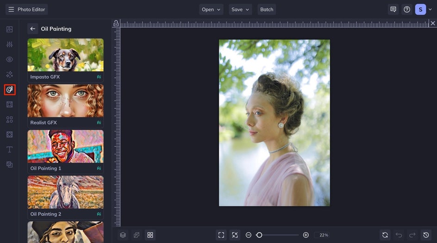Select the Text tool in sidebar
Viewport: 437px width, 243px height.
click(x=10, y=150)
